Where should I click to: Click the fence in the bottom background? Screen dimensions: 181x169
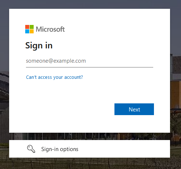click(x=90, y=164)
